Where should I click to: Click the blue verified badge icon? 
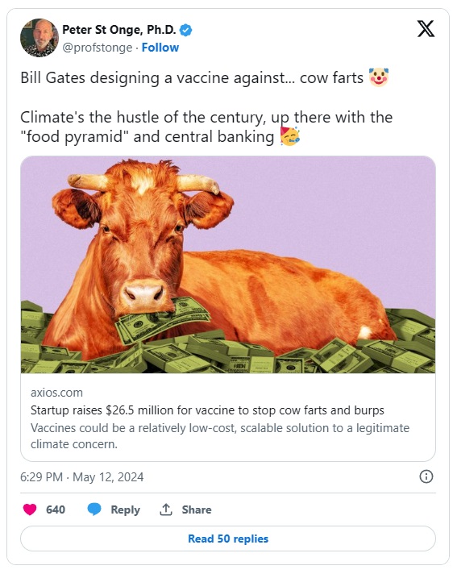click(186, 30)
